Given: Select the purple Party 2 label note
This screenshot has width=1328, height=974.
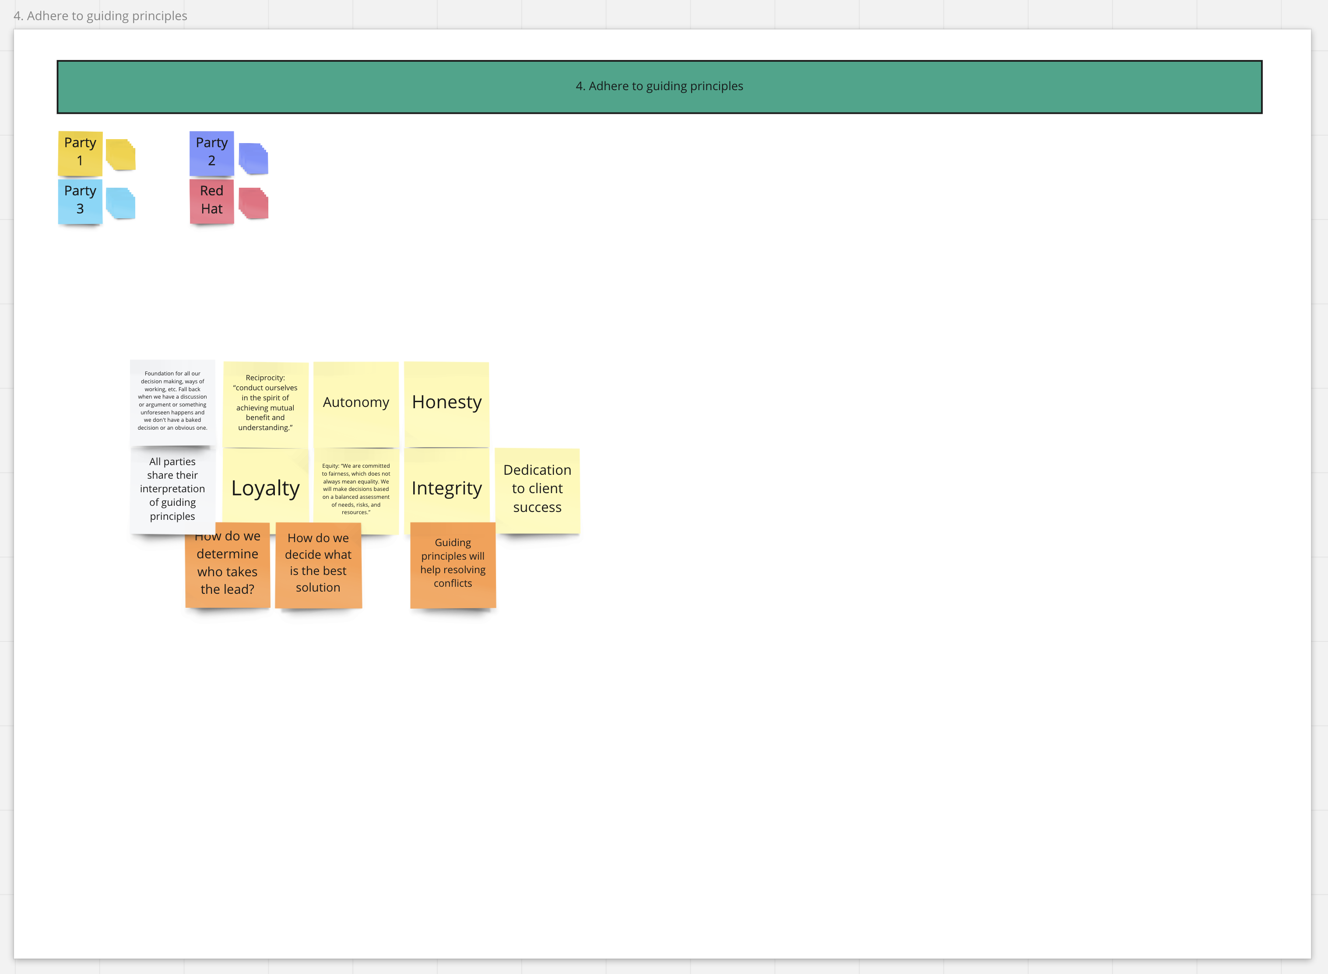Looking at the screenshot, I should coord(212,153).
